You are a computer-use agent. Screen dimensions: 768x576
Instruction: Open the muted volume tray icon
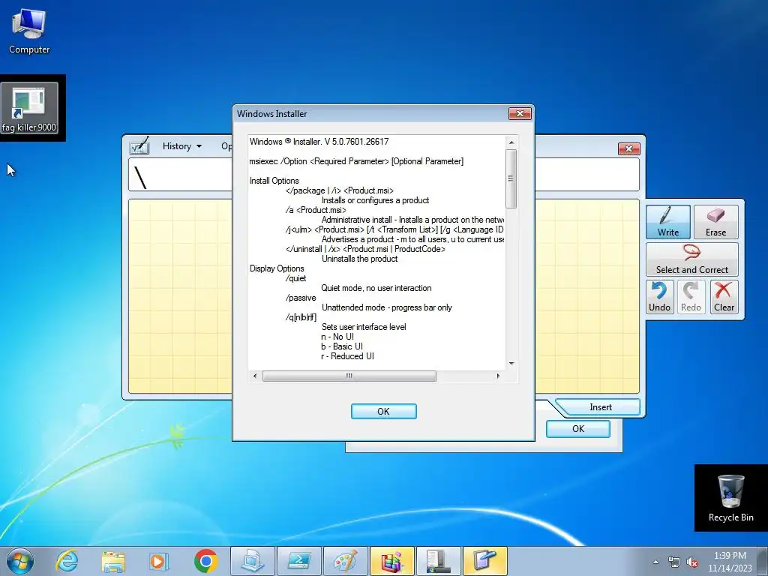click(x=692, y=562)
